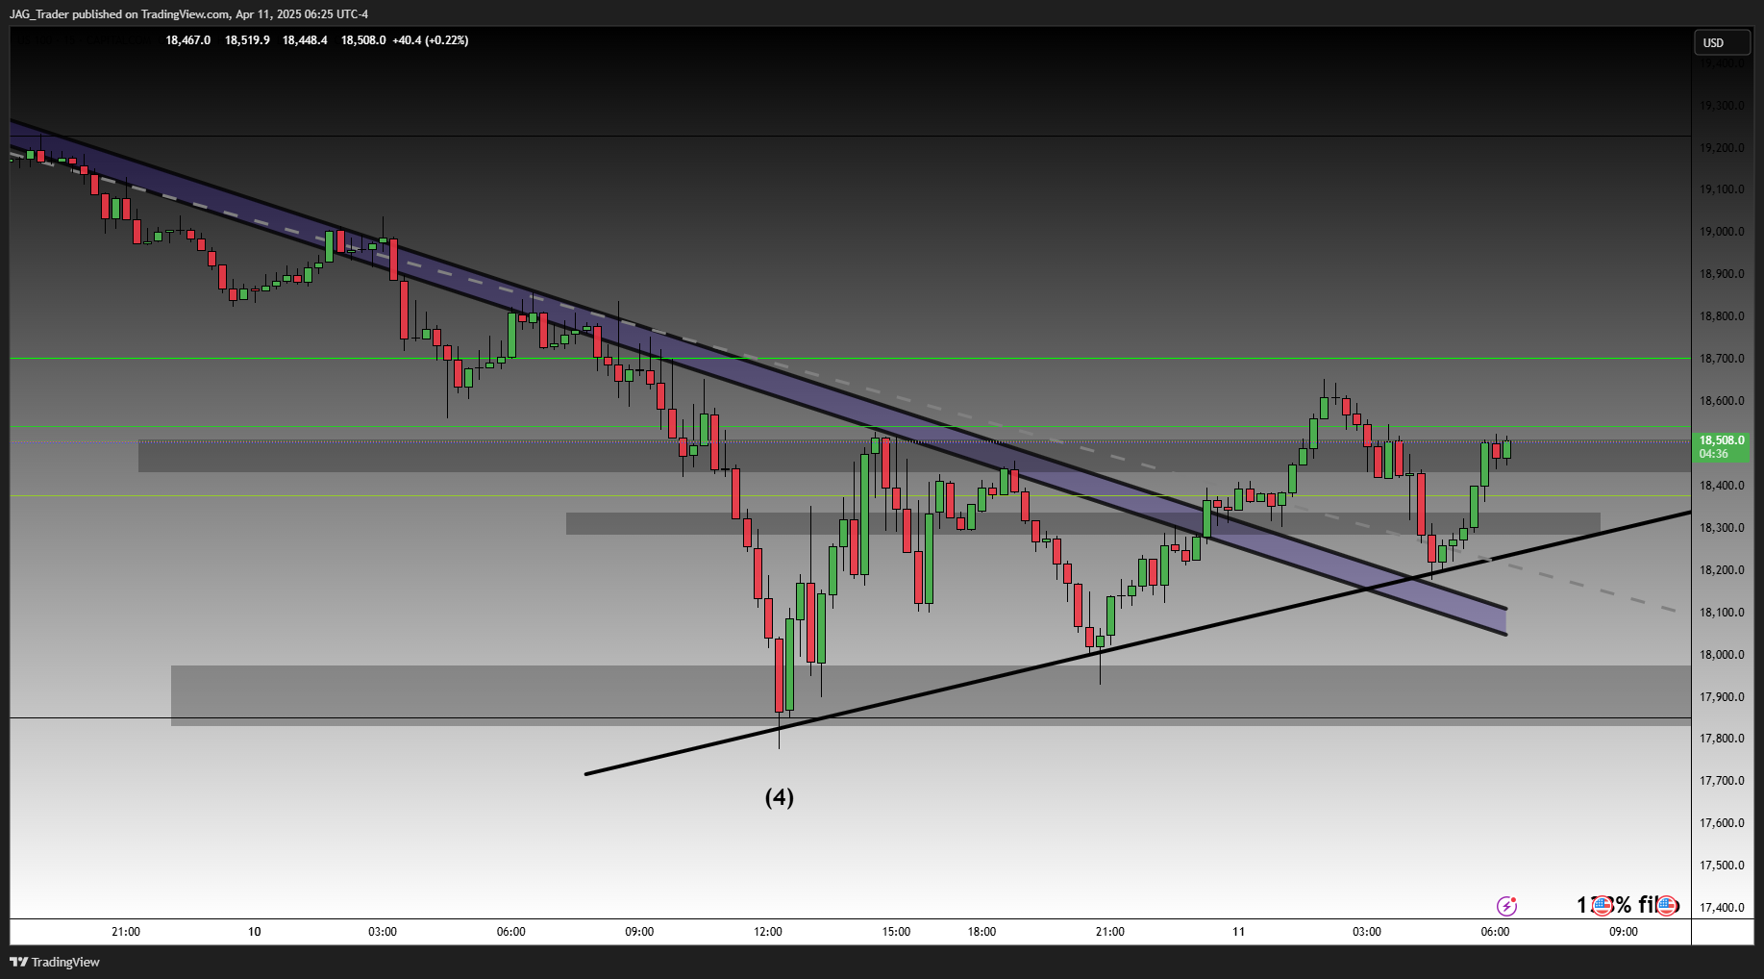The image size is (1764, 979).
Task: Click the date label 11 on the time axis
Action: pyautogui.click(x=1238, y=932)
